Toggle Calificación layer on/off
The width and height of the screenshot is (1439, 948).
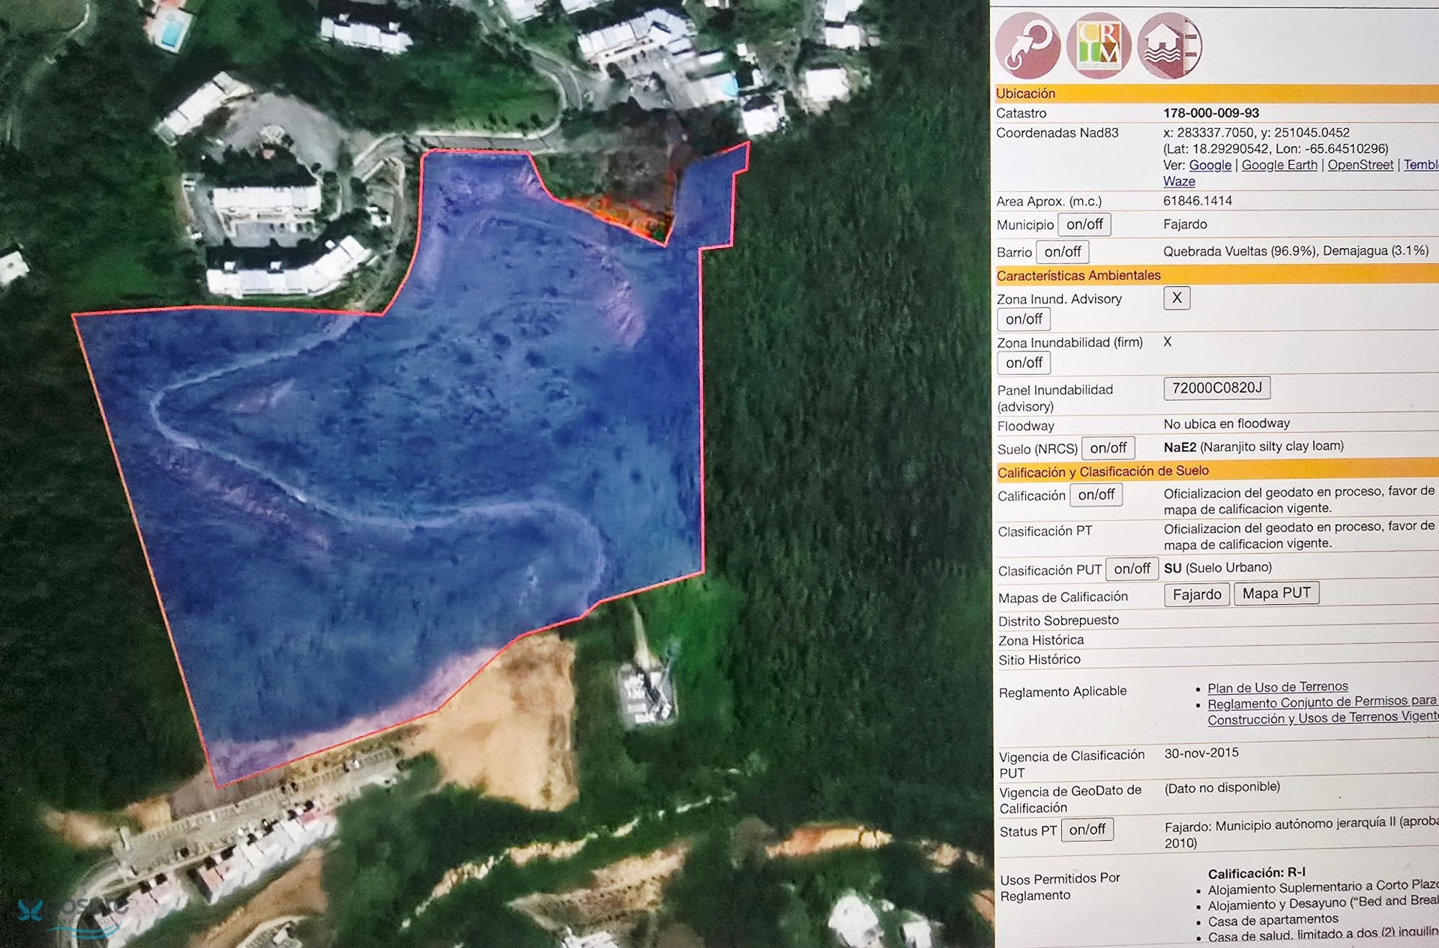(x=1096, y=495)
